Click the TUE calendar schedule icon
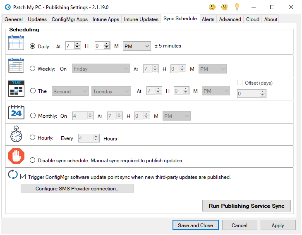Screen dimensions: 302x235 click(x=16, y=88)
